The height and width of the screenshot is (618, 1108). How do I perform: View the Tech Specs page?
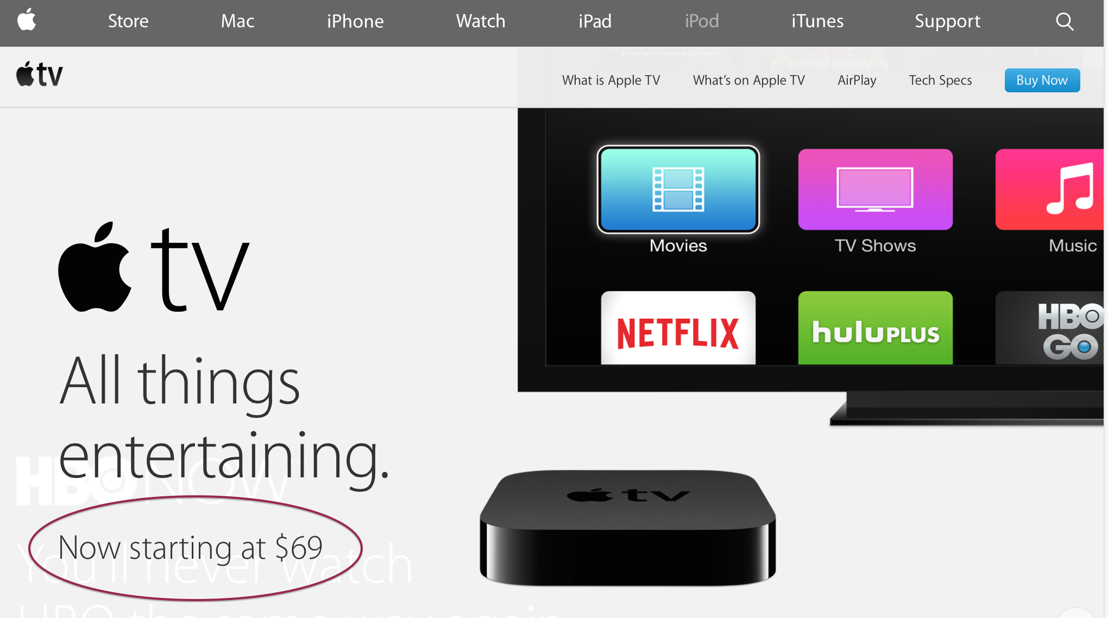[940, 80]
